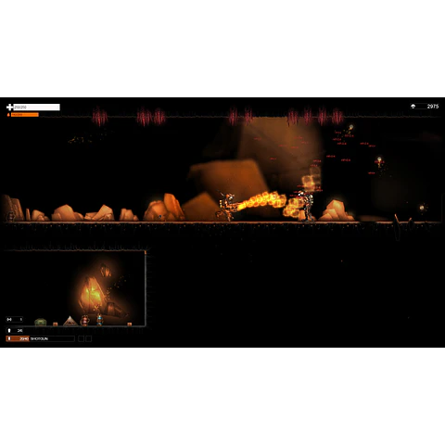Image resolution: width=445 pixels, height=445 pixels.
Task: Click the currency icon beside 2975
Action: click(413, 107)
